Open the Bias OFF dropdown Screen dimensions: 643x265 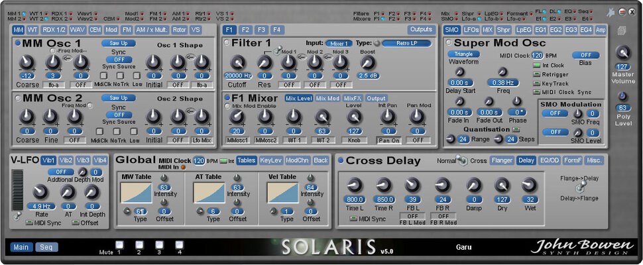(x=585, y=55)
